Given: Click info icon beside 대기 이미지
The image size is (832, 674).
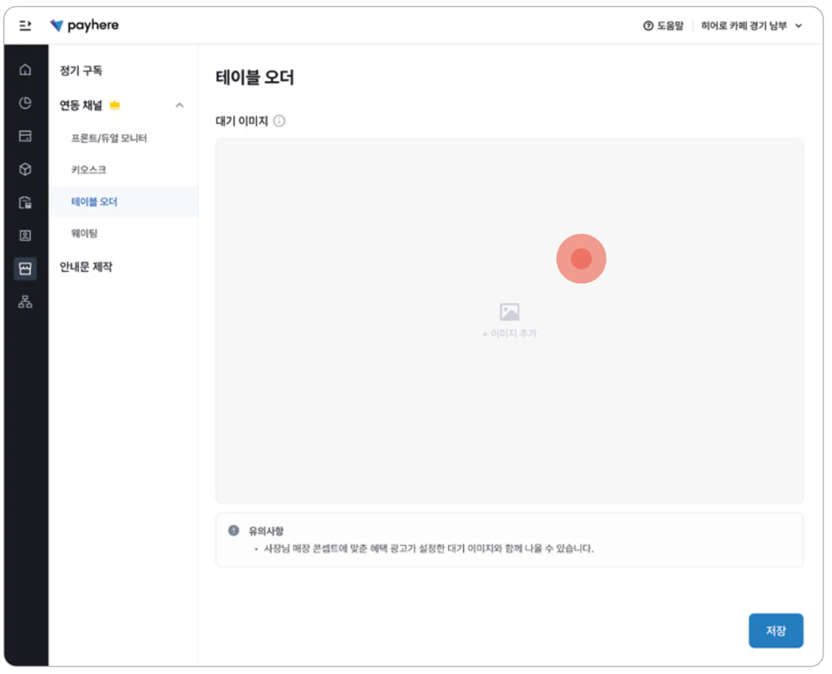Looking at the screenshot, I should (x=279, y=121).
